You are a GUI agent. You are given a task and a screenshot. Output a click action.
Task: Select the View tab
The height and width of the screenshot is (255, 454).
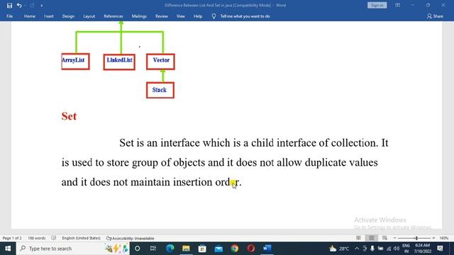[181, 16]
